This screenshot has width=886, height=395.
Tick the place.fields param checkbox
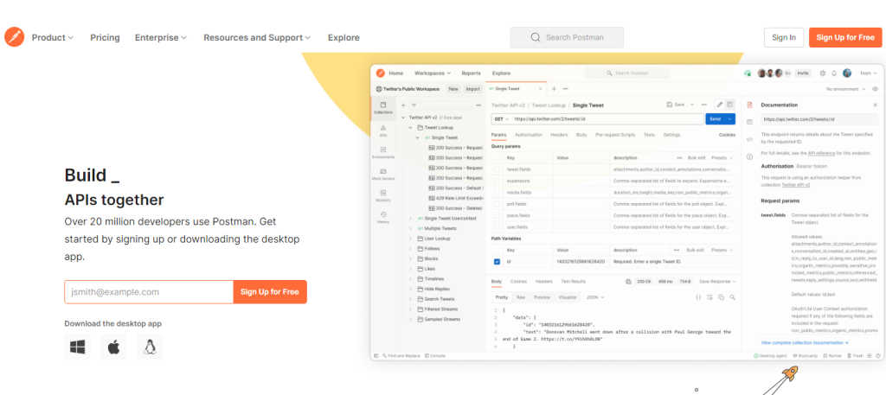(x=497, y=215)
